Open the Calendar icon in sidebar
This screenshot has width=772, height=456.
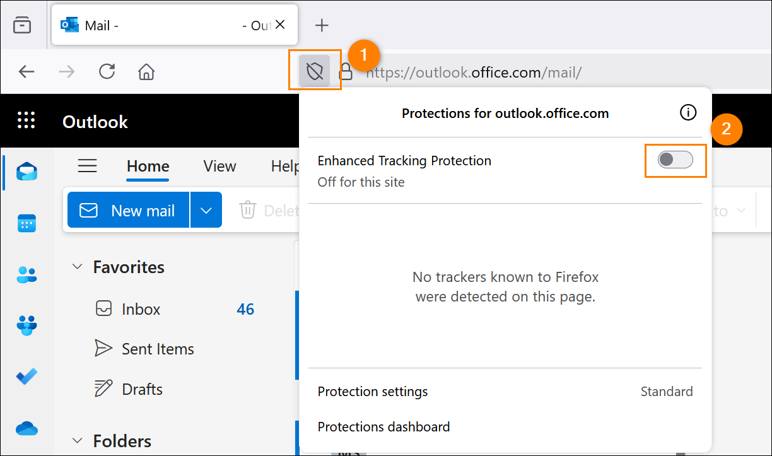[x=26, y=223]
